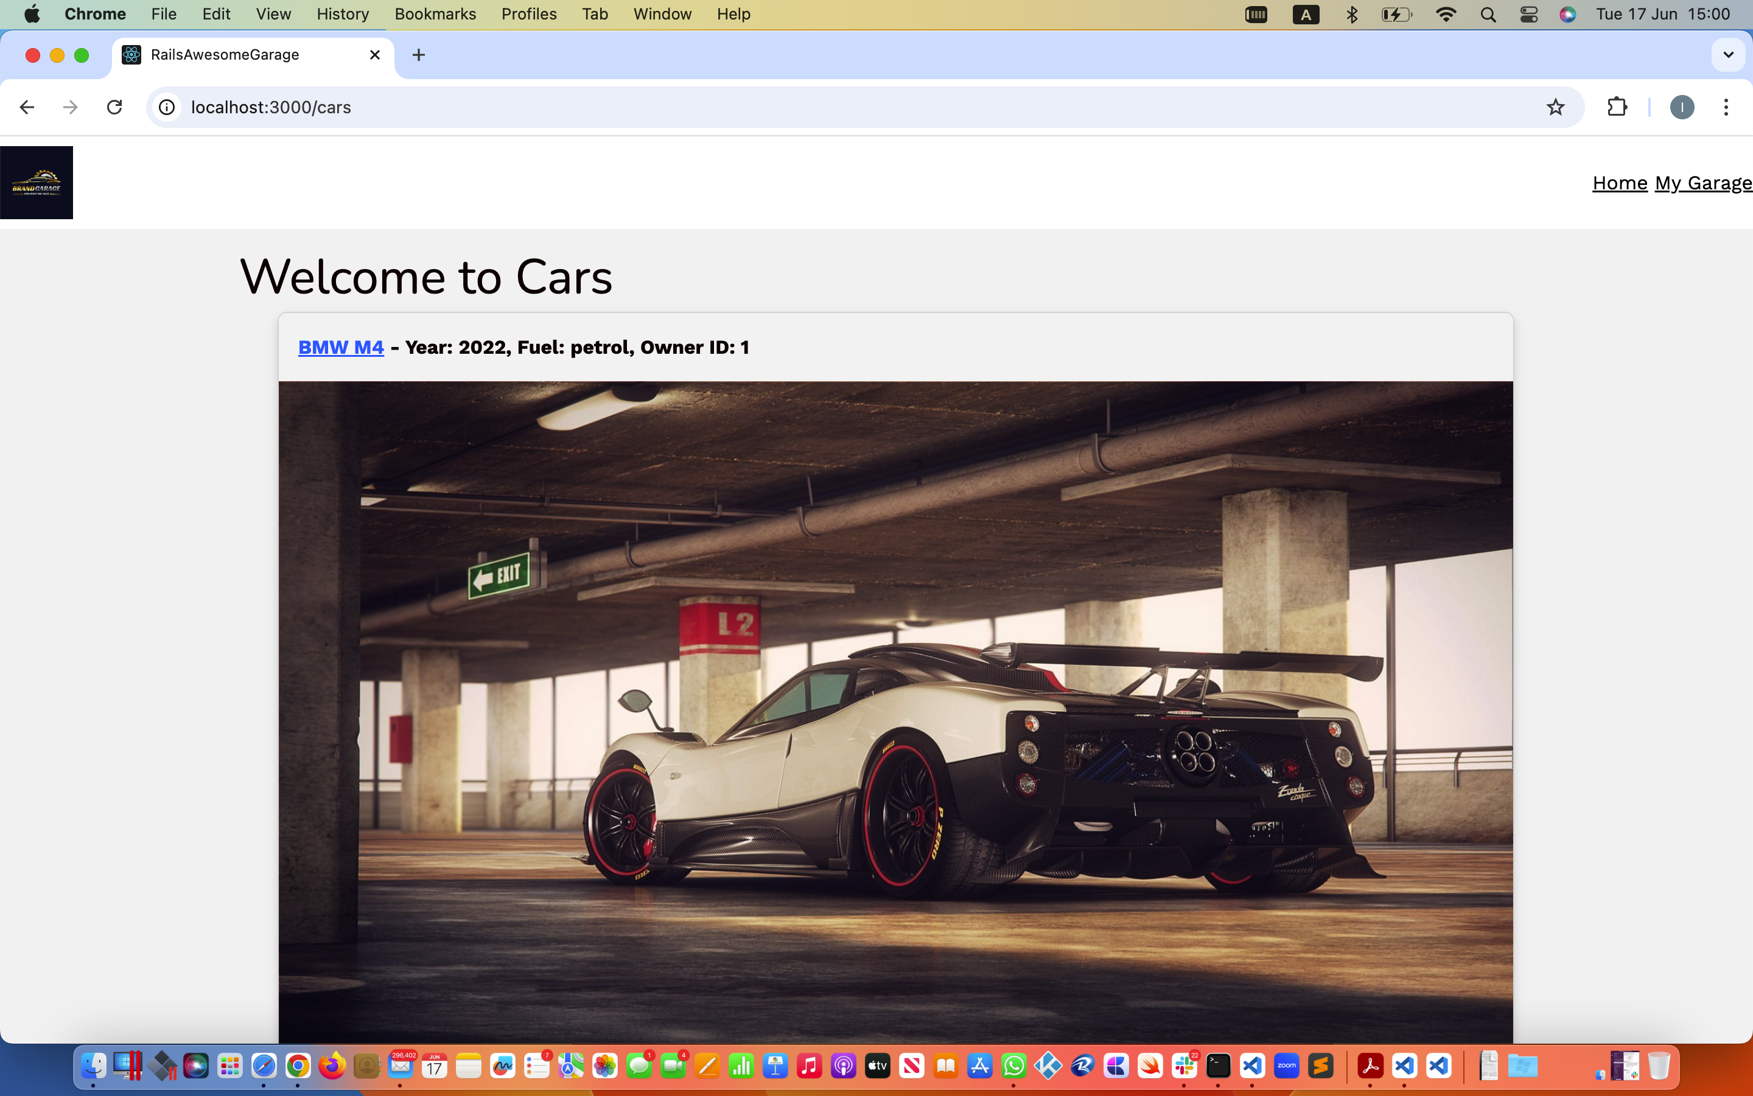Viewport: 1753px width, 1096px height.
Task: Open FaceTime from the dock
Action: pyautogui.click(x=673, y=1066)
